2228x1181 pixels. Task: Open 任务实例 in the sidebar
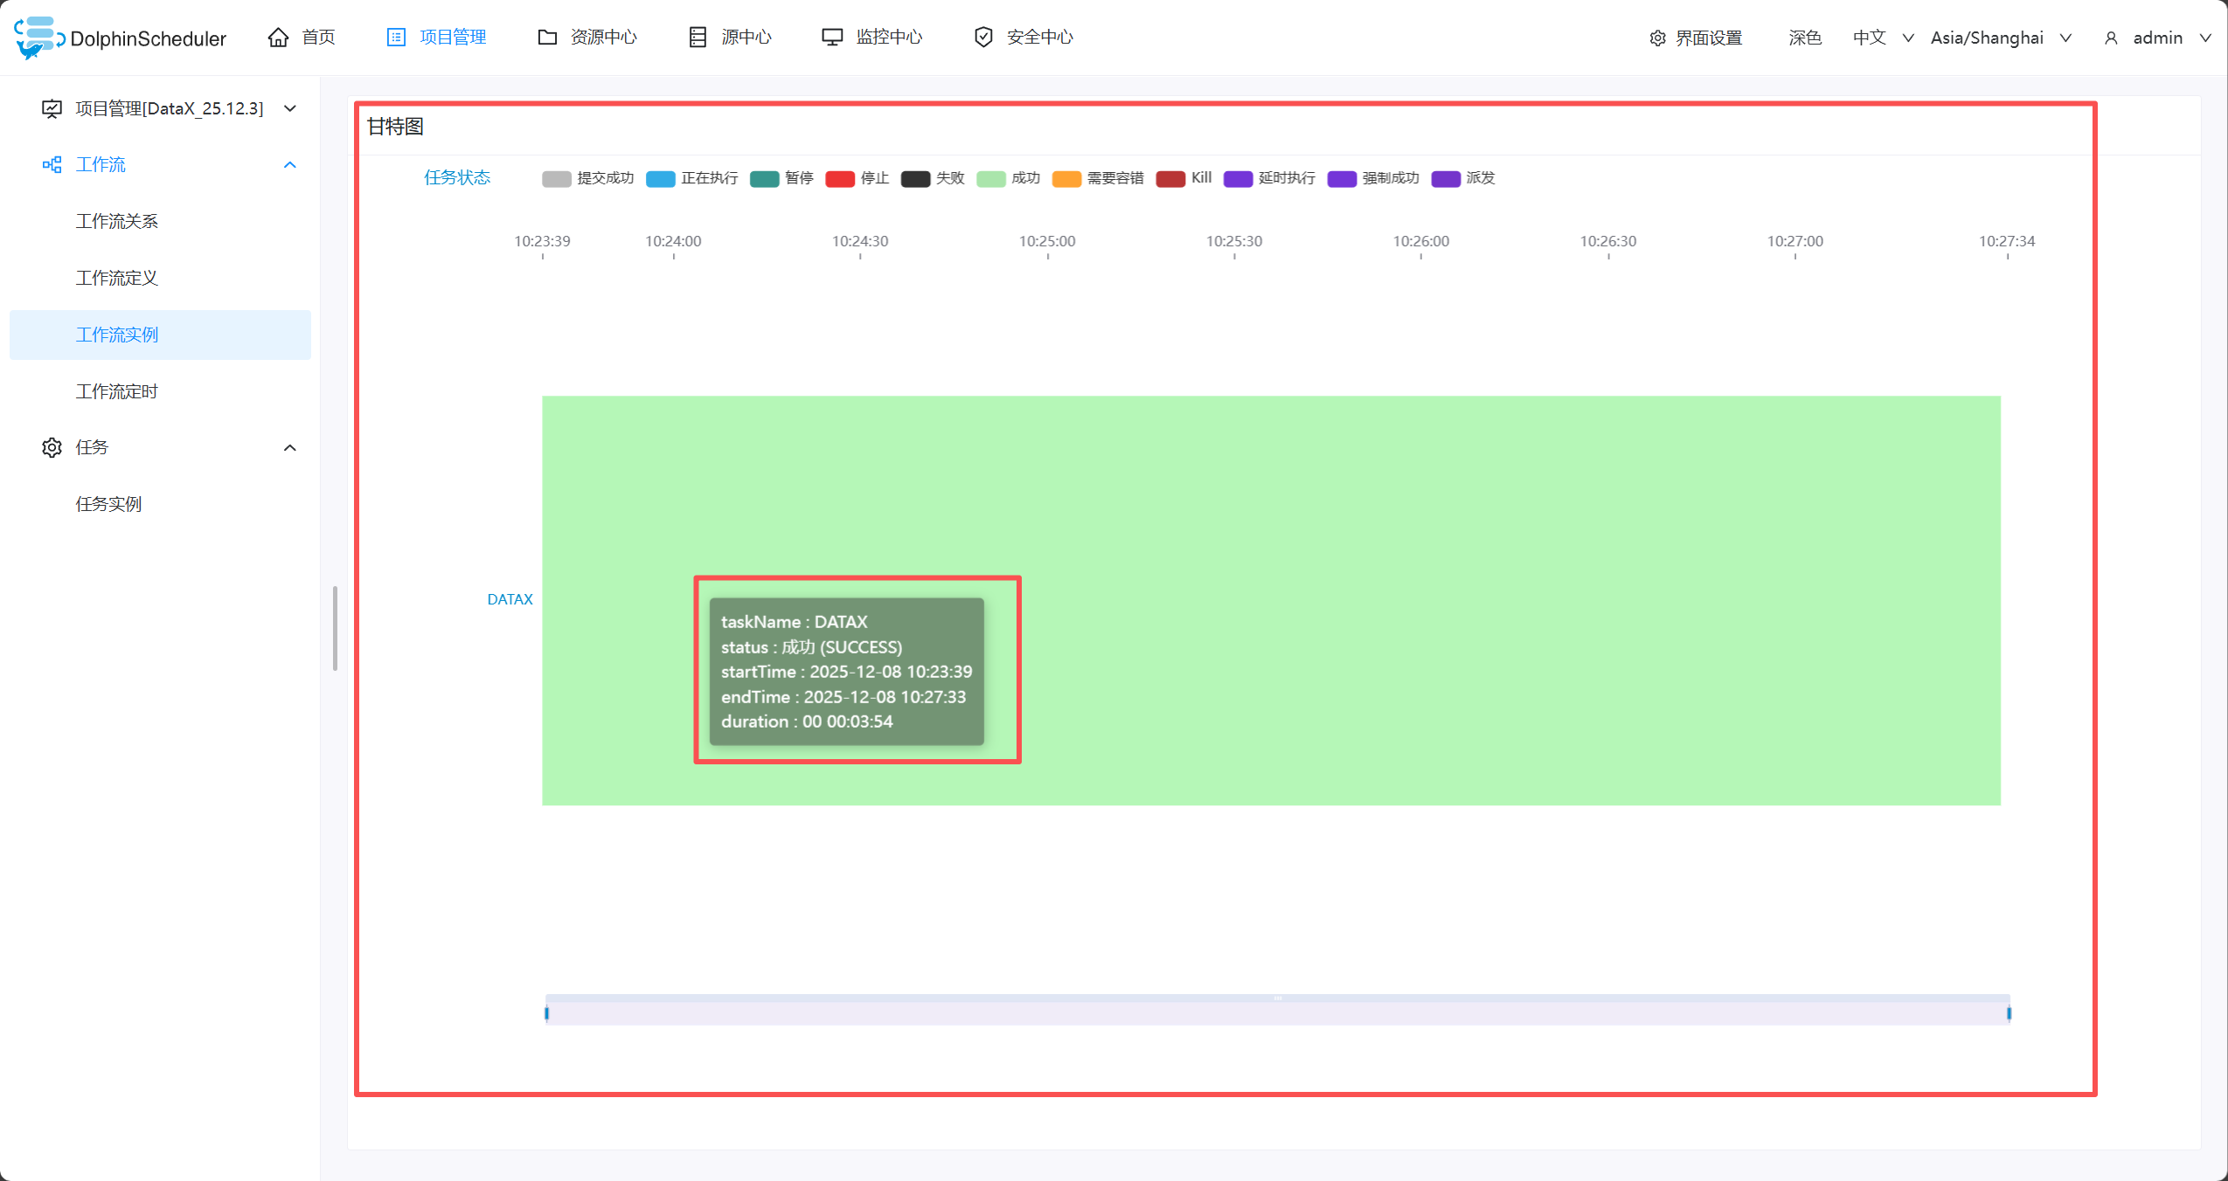coord(108,504)
